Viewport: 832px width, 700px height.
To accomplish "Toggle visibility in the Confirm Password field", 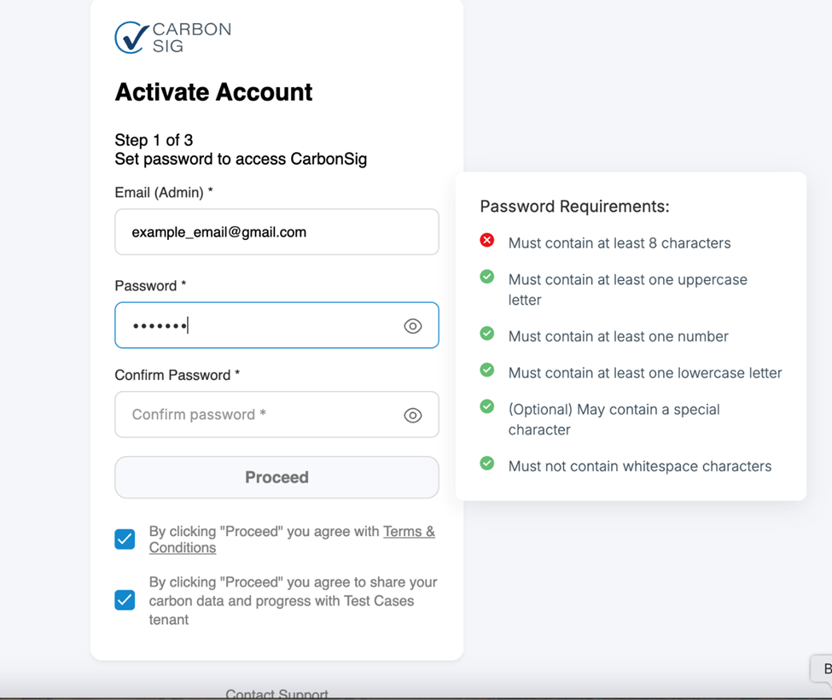I will tap(413, 416).
